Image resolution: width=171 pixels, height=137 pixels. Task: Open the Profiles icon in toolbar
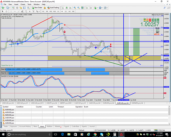coord(7,8)
